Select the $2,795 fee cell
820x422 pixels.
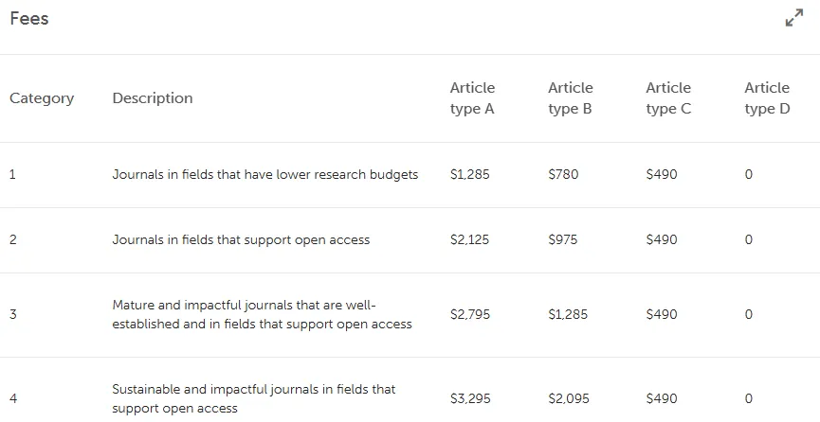(470, 314)
